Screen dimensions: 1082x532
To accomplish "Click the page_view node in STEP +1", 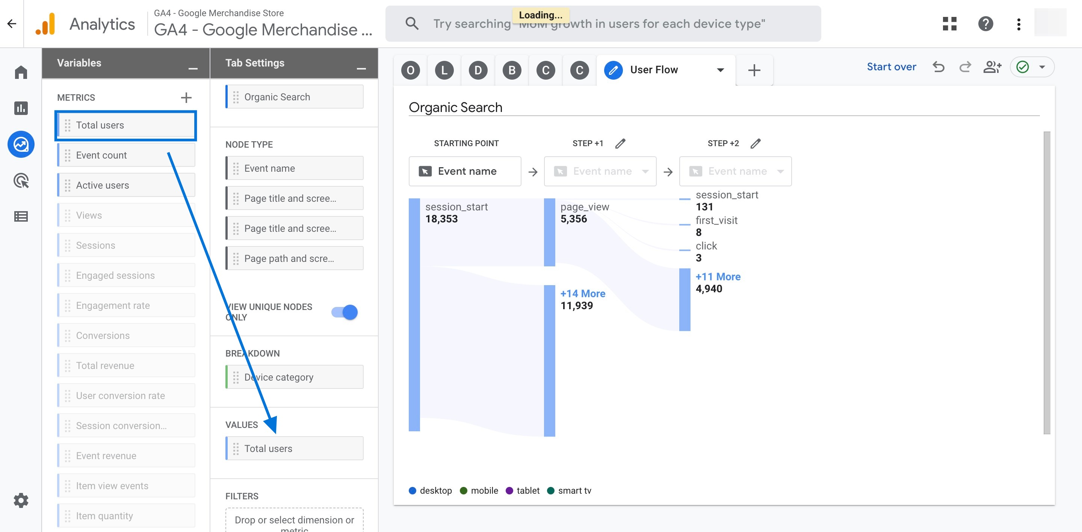I will (x=549, y=232).
